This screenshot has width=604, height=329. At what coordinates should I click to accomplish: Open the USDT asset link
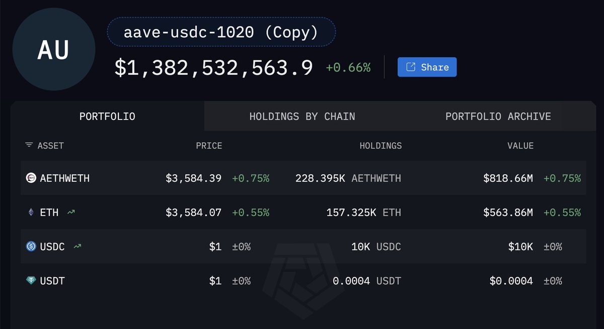point(52,281)
